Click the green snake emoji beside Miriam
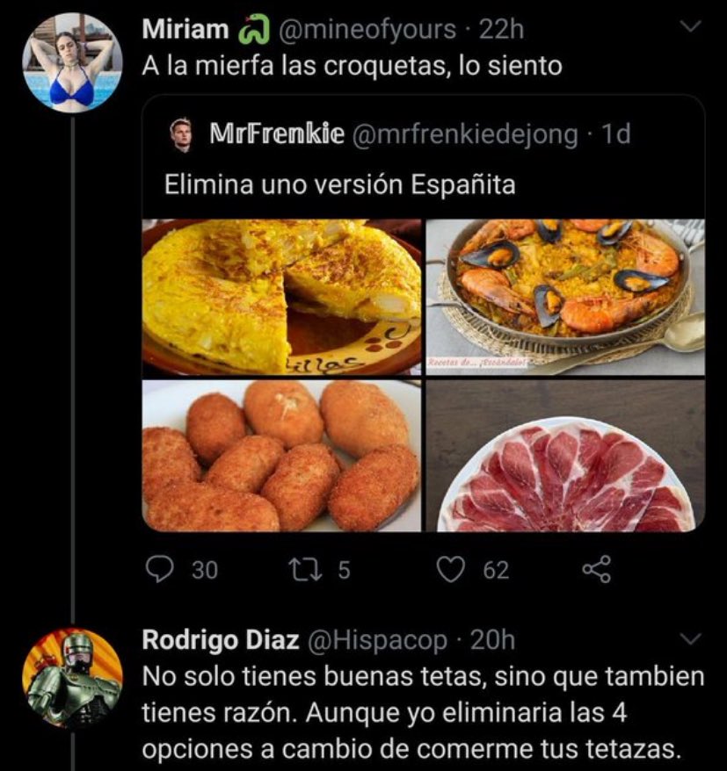Viewport: 727px width, 771px height. click(x=253, y=30)
